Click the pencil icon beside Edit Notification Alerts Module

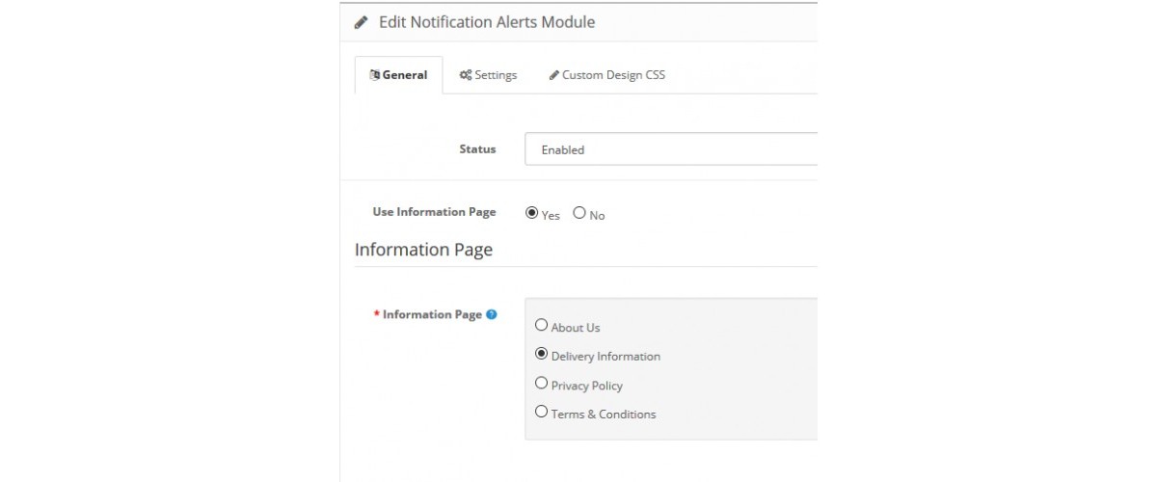point(362,22)
